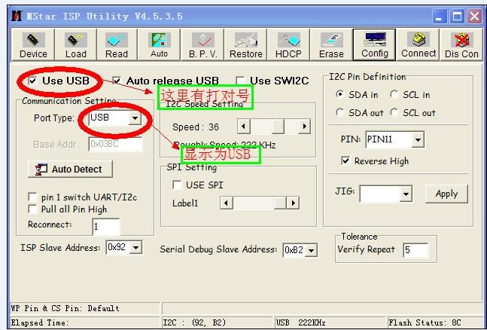Click right arrow of Label1 slider
The height and width of the screenshot is (330, 487).
pos(294,203)
